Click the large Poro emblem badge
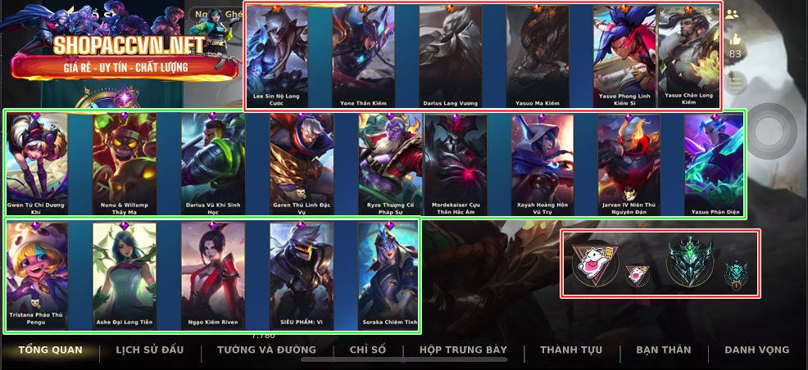 (x=595, y=263)
